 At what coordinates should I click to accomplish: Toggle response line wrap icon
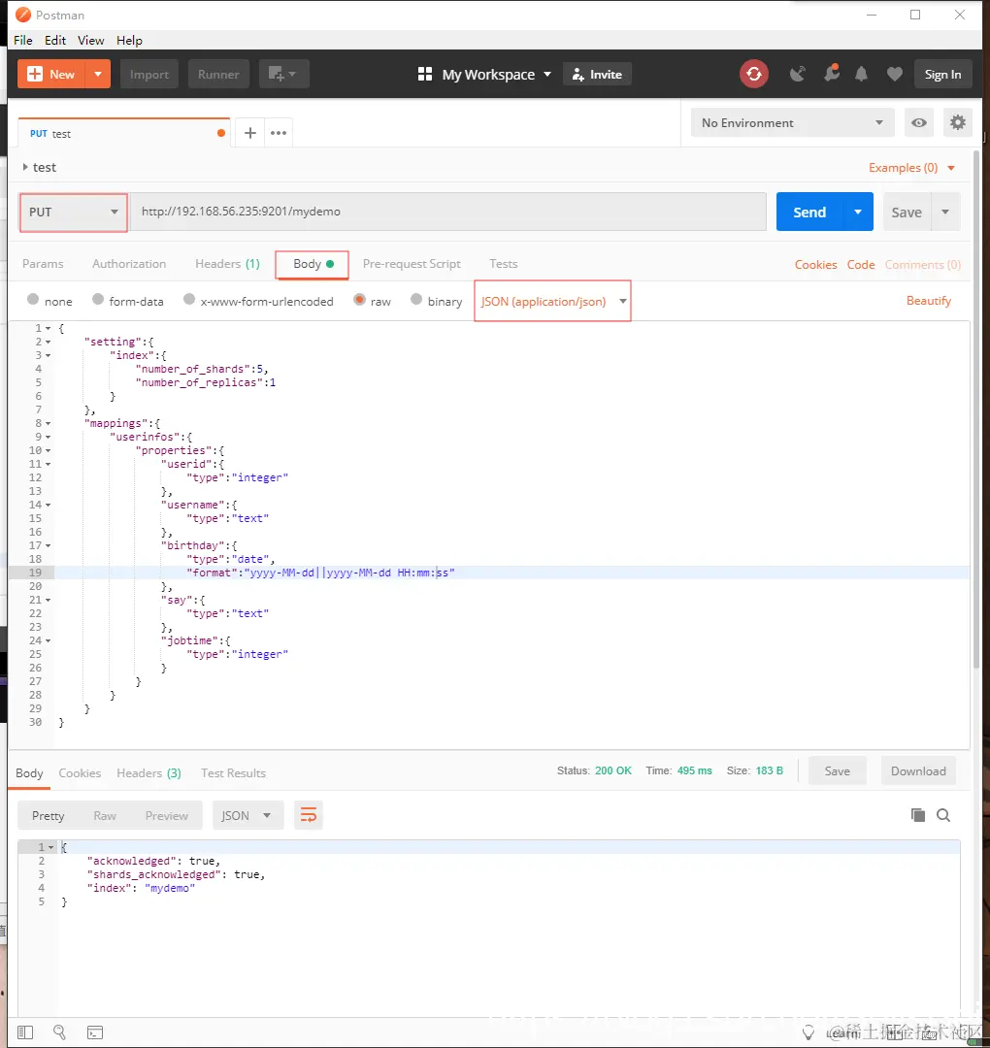(x=309, y=815)
